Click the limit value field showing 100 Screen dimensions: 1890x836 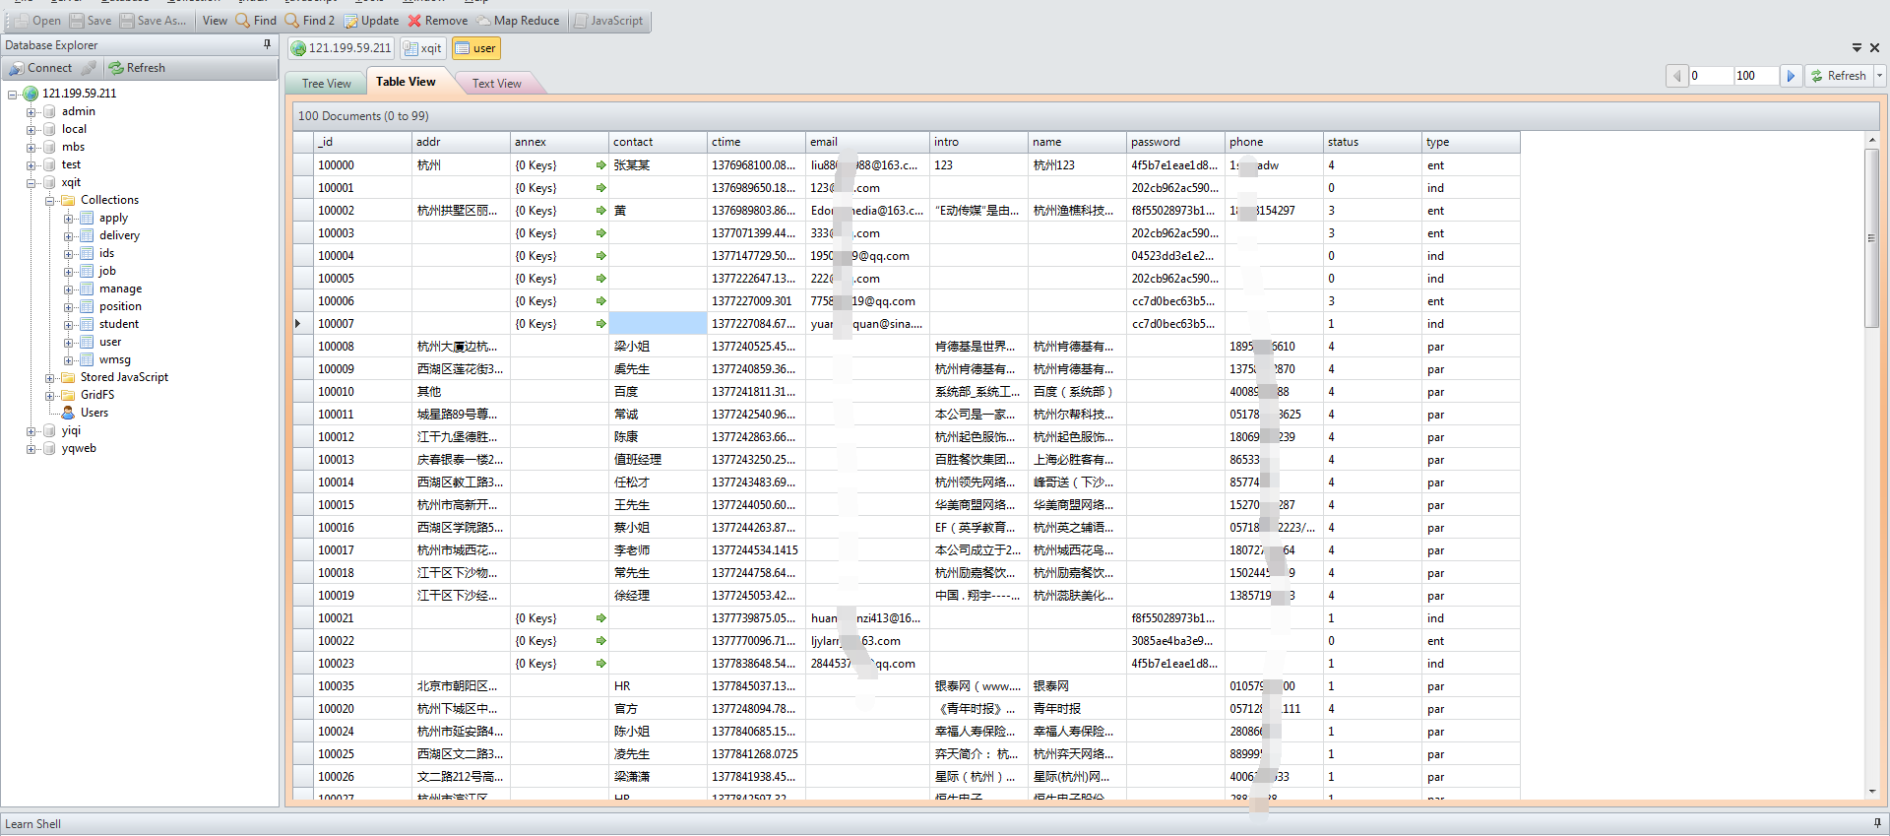[x=1756, y=76]
